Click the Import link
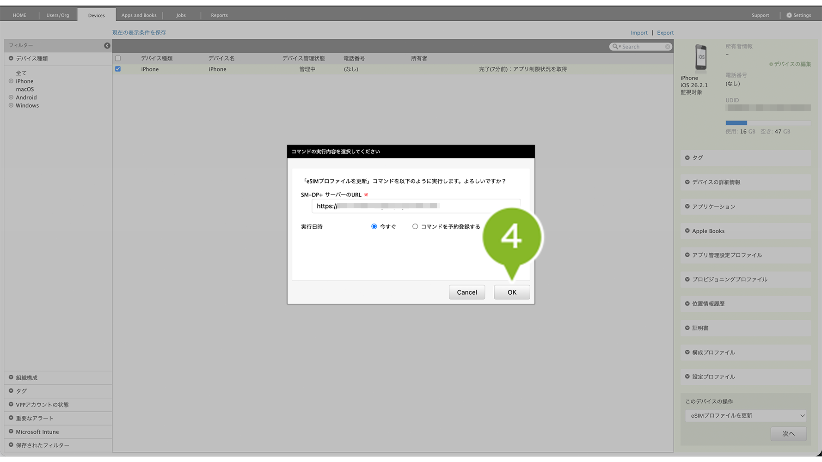Viewport: 822px width, 462px height. 639,33
